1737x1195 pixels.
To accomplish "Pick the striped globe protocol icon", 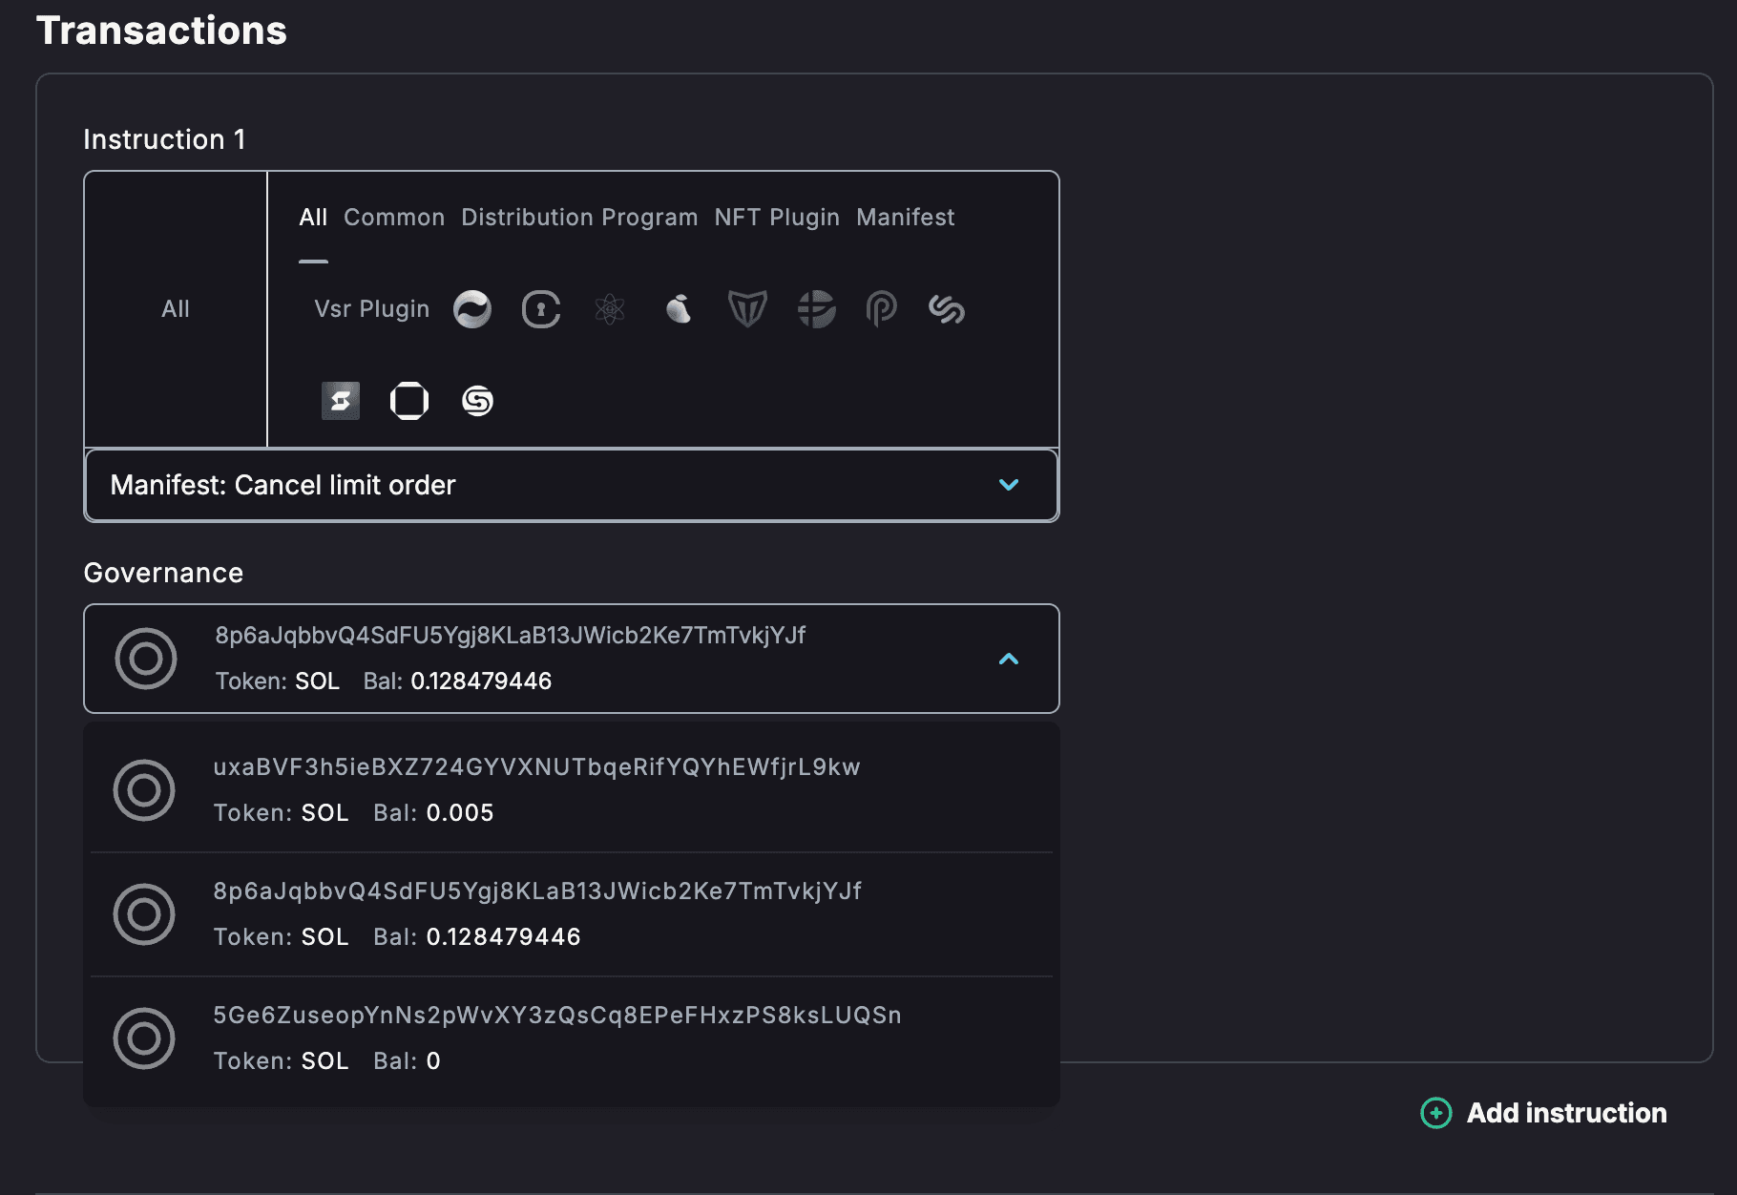I will [816, 309].
